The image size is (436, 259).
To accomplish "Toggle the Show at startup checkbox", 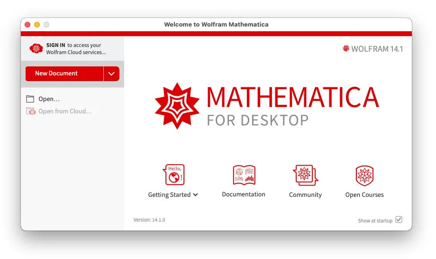I will pos(399,220).
